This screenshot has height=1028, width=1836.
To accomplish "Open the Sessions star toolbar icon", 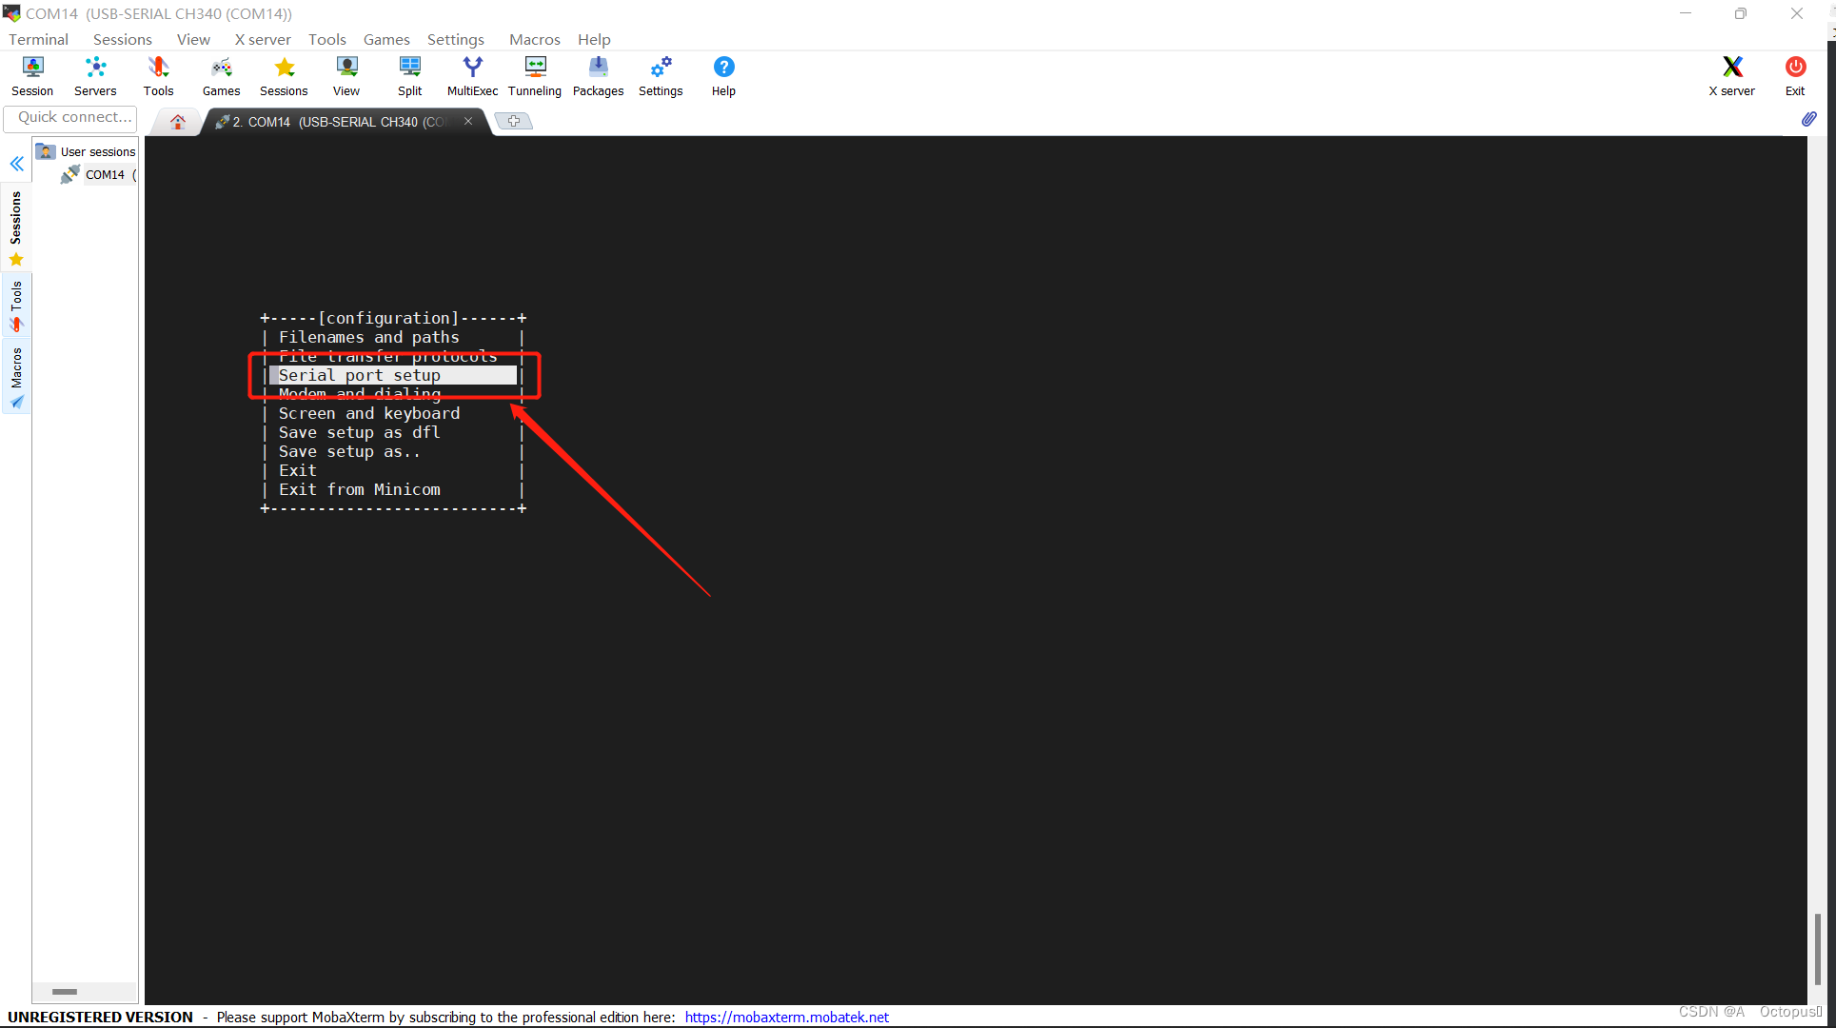I will (x=284, y=76).
